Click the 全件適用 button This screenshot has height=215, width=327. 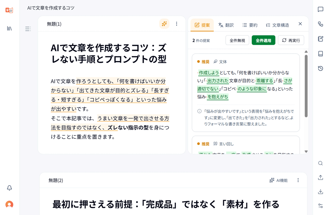[x=263, y=40]
